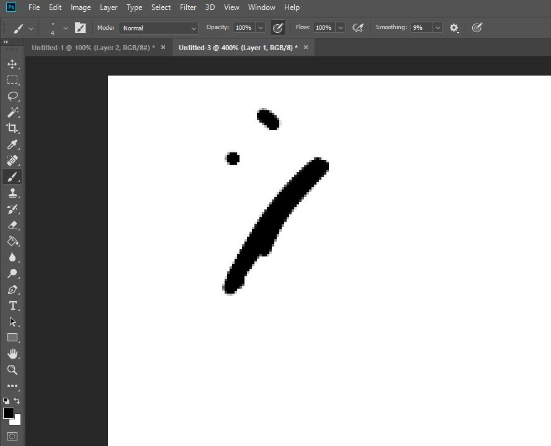Select the Blur tool
This screenshot has width=551, height=446.
[x=12, y=257]
